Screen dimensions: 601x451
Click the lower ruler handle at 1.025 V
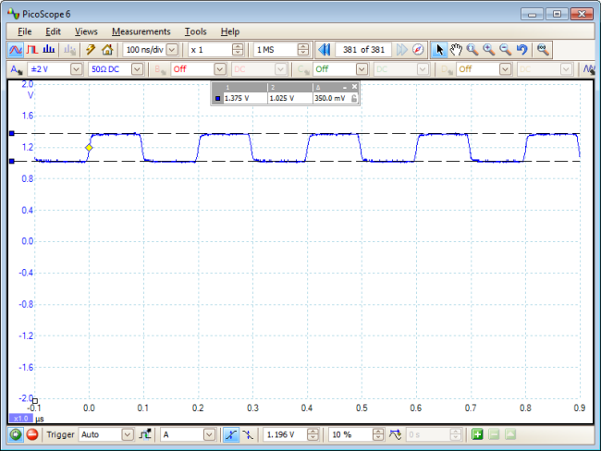click(12, 162)
